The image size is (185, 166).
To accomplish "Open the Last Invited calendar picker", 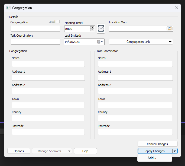I will [x=100, y=42].
